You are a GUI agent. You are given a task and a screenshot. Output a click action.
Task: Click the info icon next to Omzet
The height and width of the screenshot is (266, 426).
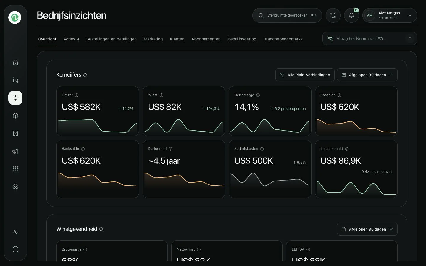(77, 95)
